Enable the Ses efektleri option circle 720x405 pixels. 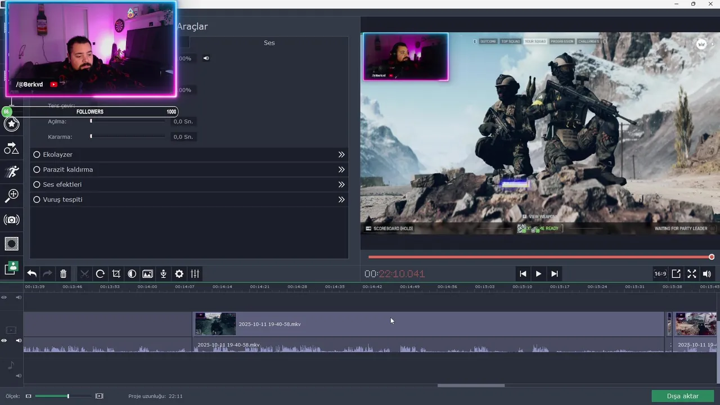(x=37, y=184)
